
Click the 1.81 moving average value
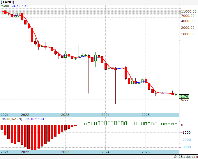25,6
